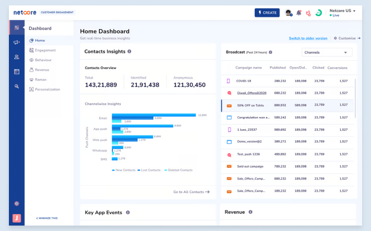Click the Anonymous value 121,30,450

tap(189, 85)
